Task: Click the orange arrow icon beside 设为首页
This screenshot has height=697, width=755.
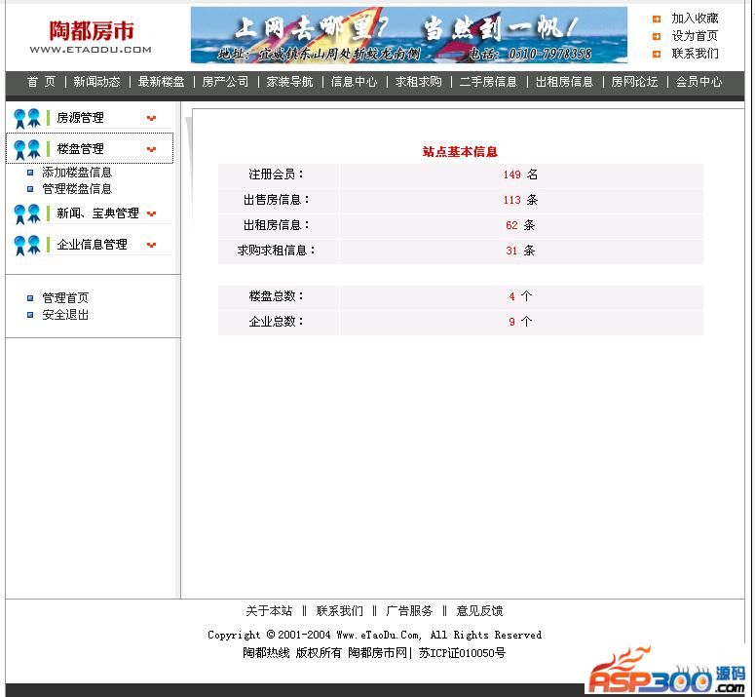Action: point(657,36)
